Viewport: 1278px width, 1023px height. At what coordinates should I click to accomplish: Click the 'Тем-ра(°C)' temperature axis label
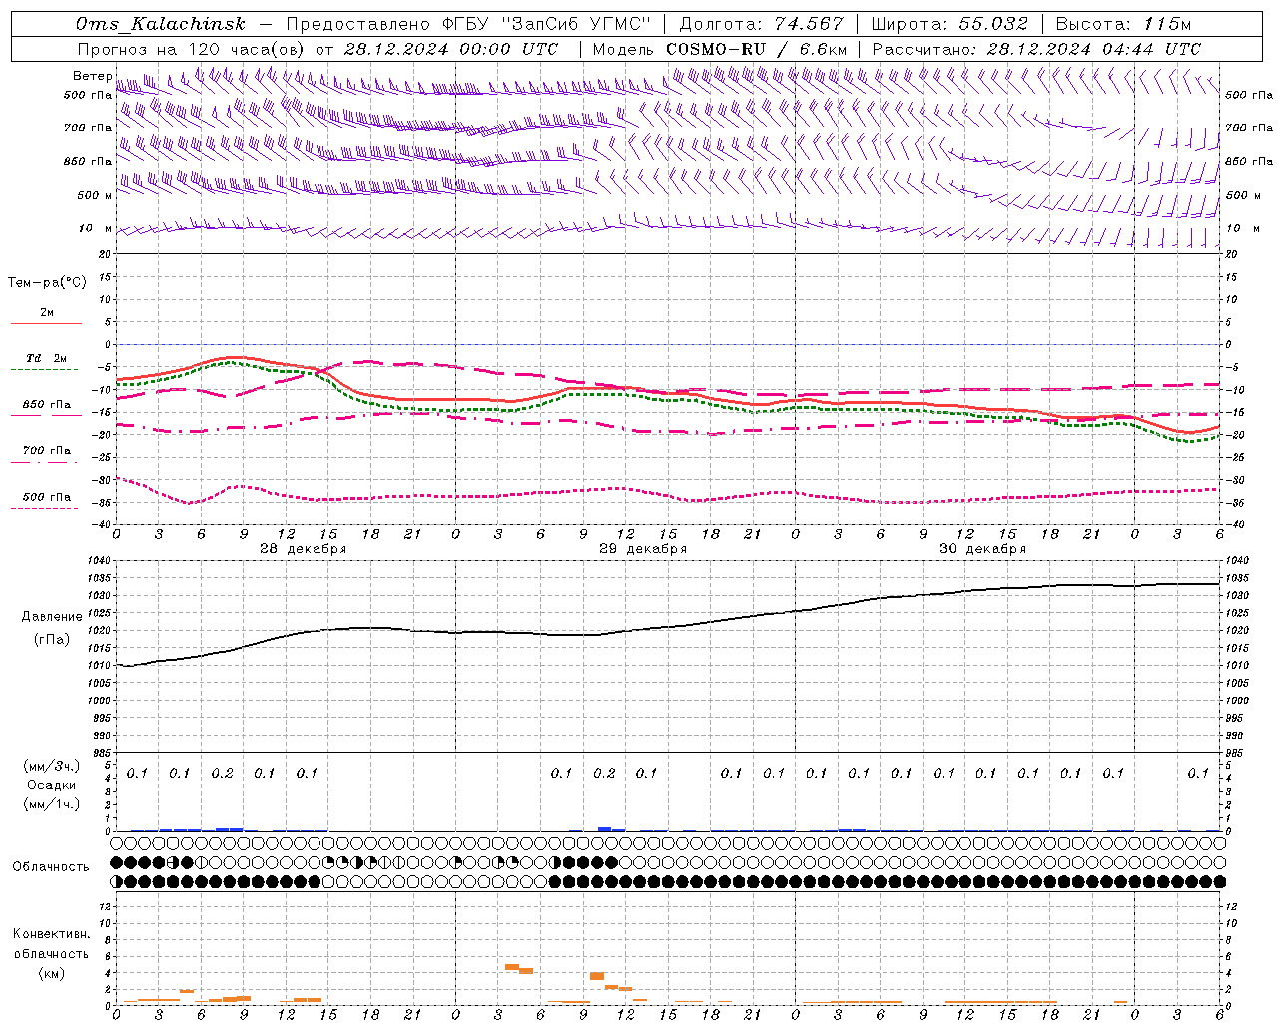(x=47, y=283)
